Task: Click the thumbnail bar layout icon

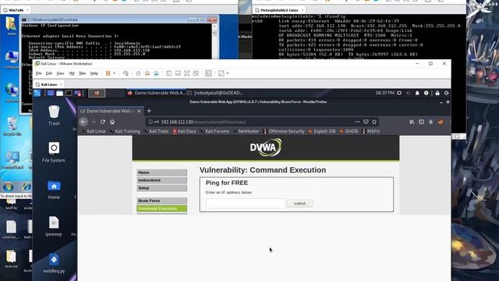Action: coord(178,73)
